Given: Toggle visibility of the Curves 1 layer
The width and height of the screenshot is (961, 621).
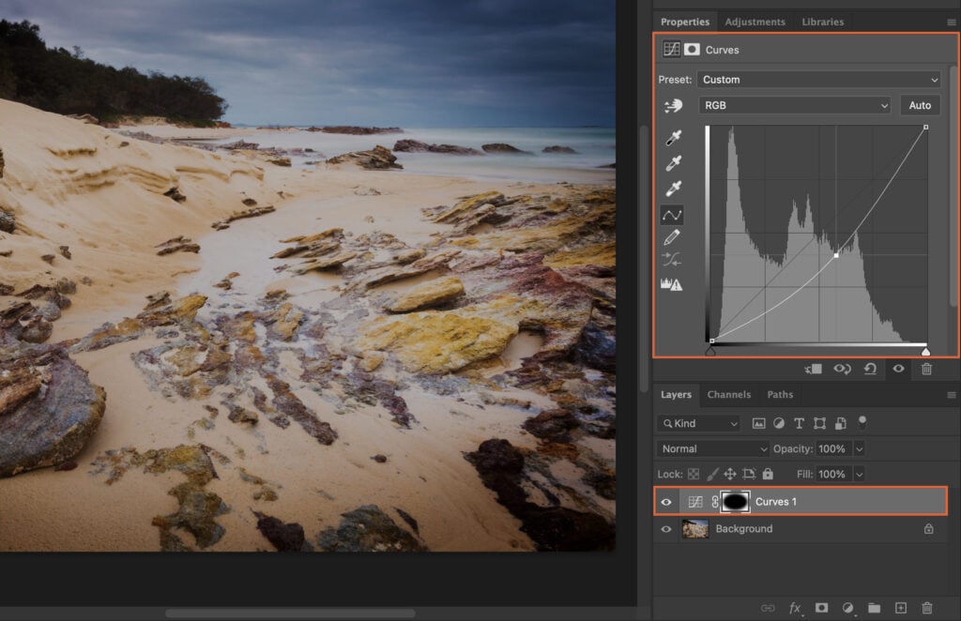Looking at the screenshot, I should [x=665, y=501].
